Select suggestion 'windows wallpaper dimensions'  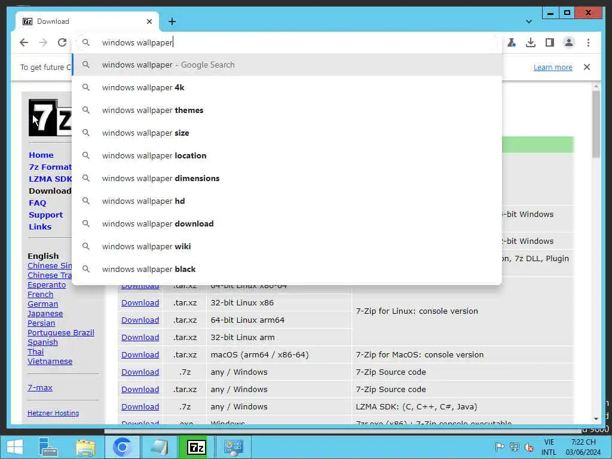click(x=287, y=178)
